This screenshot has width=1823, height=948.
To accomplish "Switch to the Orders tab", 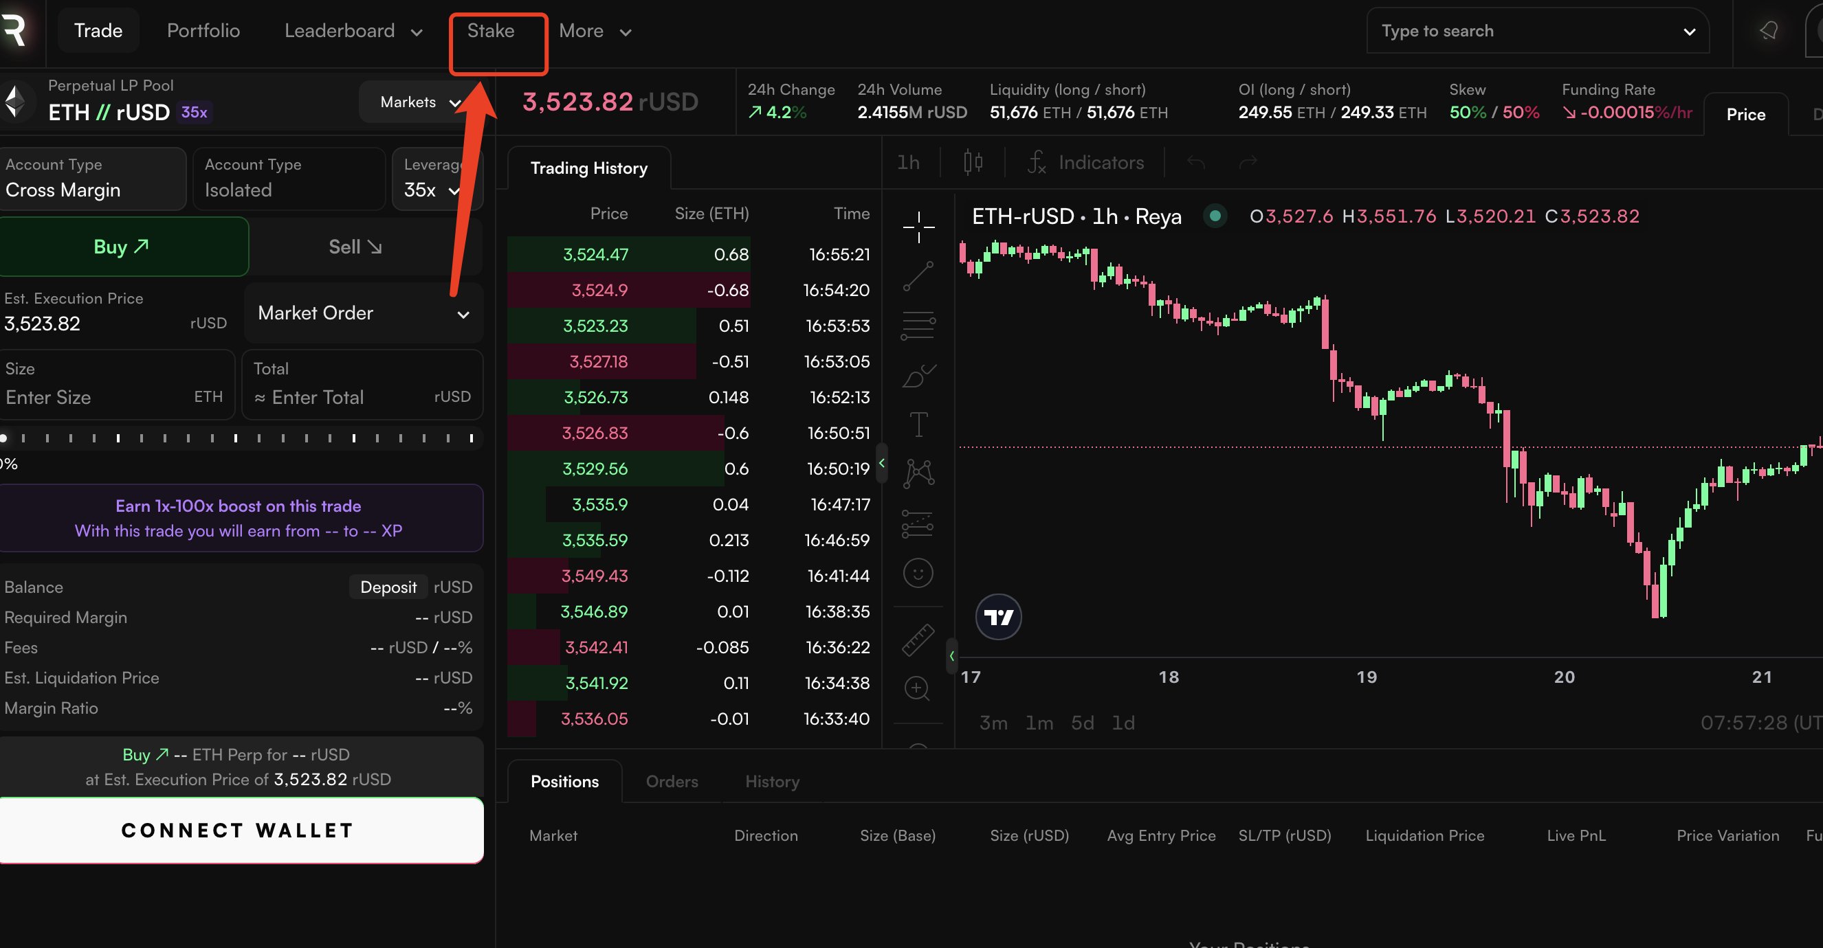I will click(672, 782).
